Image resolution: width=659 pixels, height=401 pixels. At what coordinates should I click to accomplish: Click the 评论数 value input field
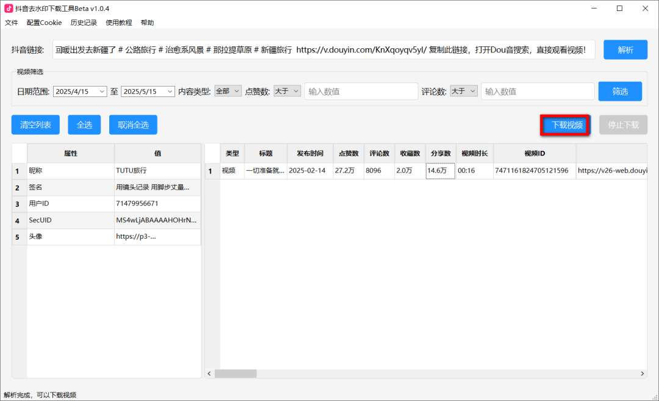[x=538, y=91]
